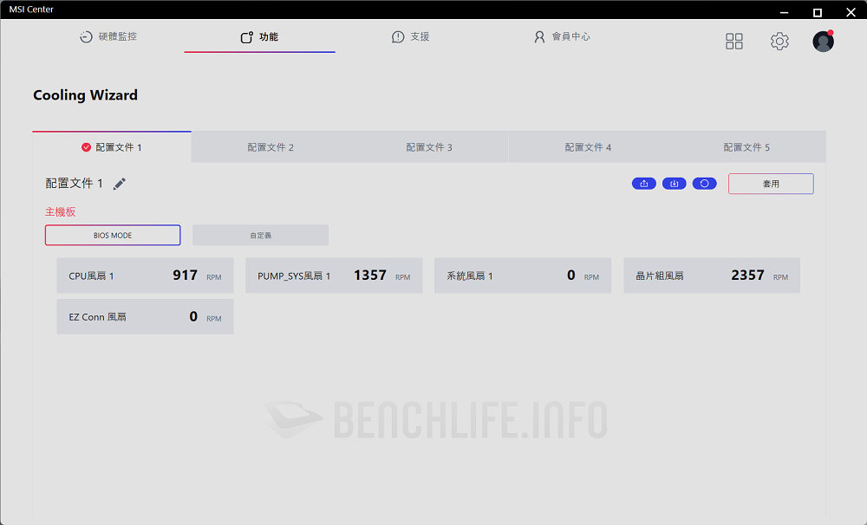Click the 硬體監控 gauge icon
The image size is (867, 525).
[86, 37]
